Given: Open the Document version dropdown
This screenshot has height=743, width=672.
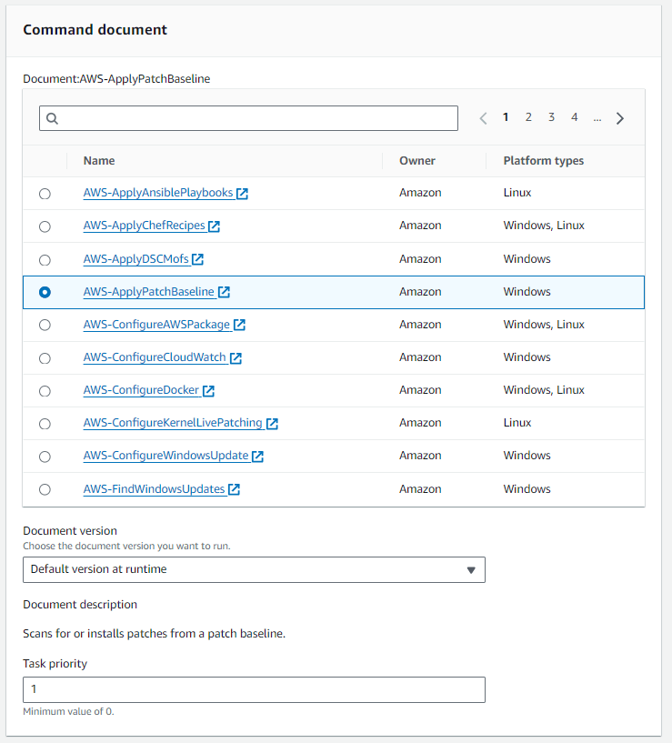Looking at the screenshot, I should coord(254,569).
